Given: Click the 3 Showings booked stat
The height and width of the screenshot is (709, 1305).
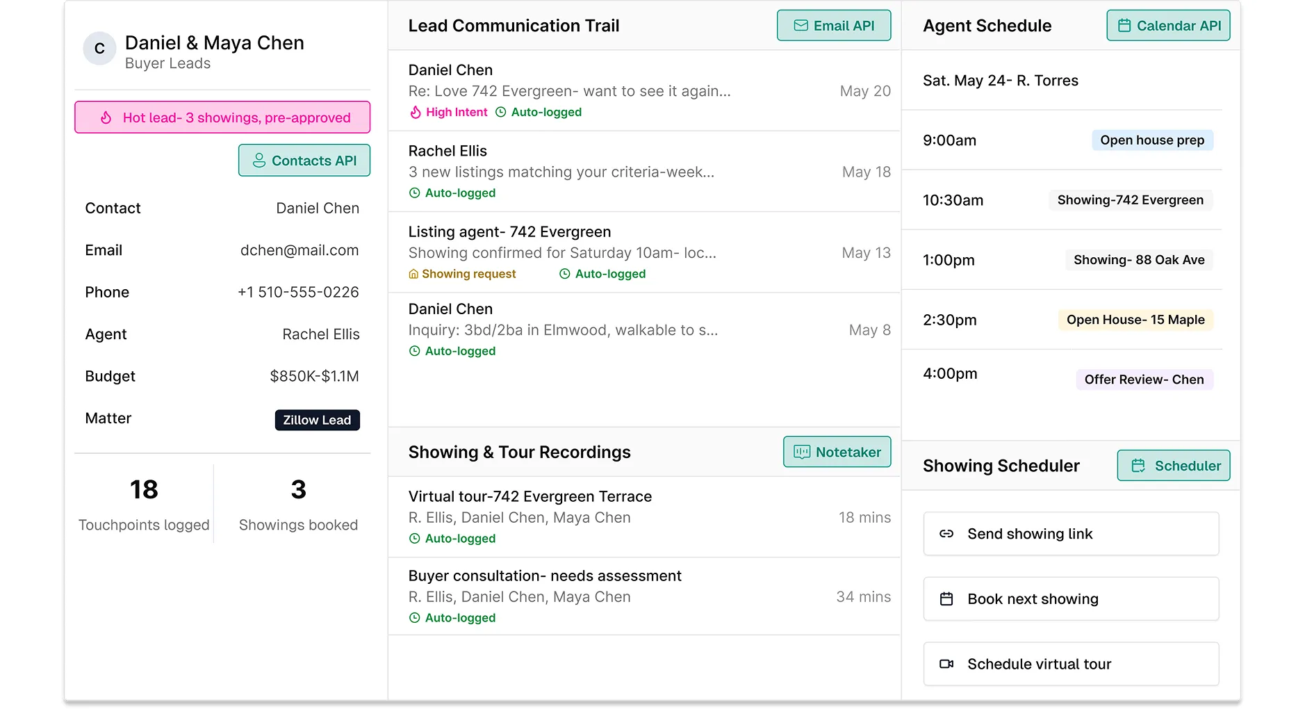Looking at the screenshot, I should tap(298, 504).
